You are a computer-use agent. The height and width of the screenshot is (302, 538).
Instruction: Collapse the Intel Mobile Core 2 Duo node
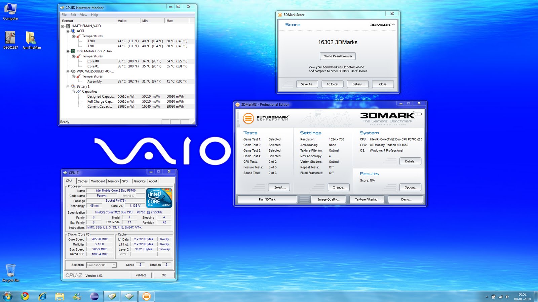pos(68,51)
